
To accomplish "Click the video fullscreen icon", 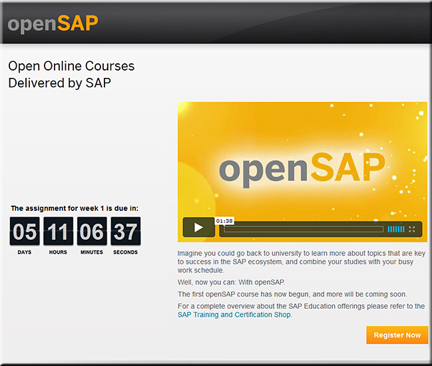I will pos(412,229).
